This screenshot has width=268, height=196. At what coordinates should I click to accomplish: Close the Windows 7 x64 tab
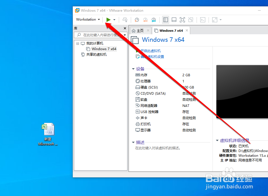tap(187, 30)
